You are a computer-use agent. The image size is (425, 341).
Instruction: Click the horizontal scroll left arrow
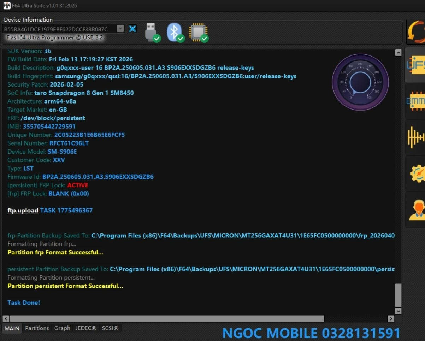pyautogui.click(x=6, y=319)
